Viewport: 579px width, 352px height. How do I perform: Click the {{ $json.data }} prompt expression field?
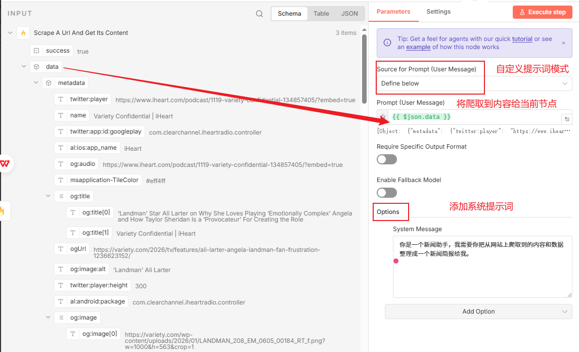click(x=474, y=117)
